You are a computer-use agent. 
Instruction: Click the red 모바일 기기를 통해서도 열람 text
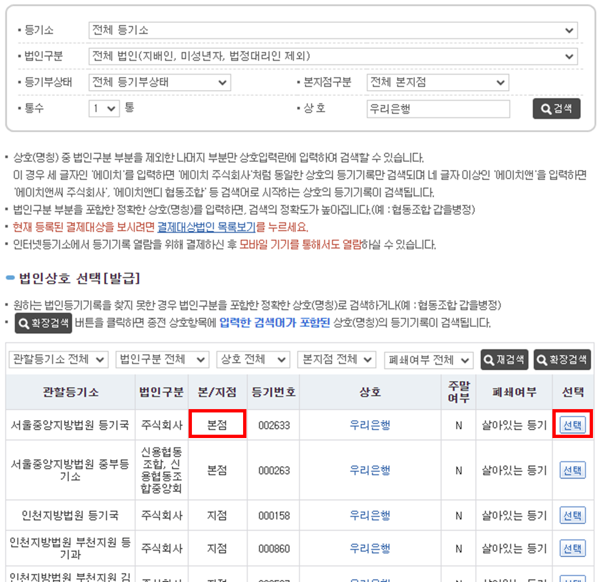coord(300,245)
